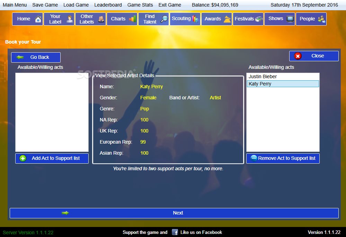Click the person icon on Your Label
346x237 pixels.
click(x=70, y=19)
